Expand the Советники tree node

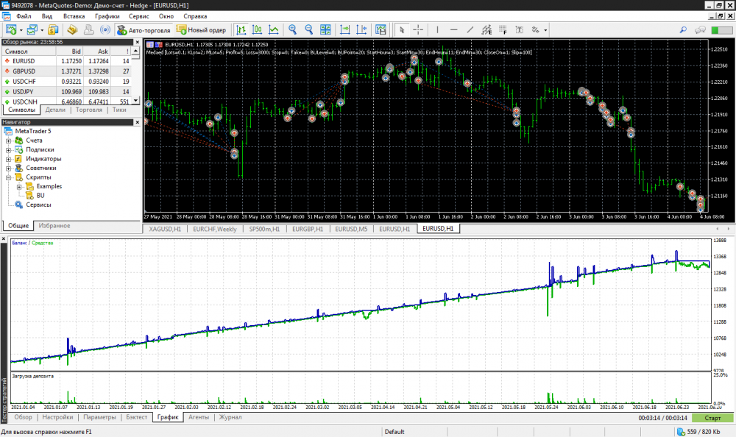tap(8, 168)
